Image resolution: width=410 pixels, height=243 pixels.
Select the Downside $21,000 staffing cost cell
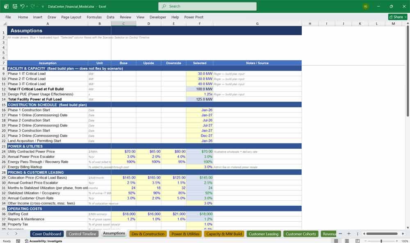click(173, 214)
